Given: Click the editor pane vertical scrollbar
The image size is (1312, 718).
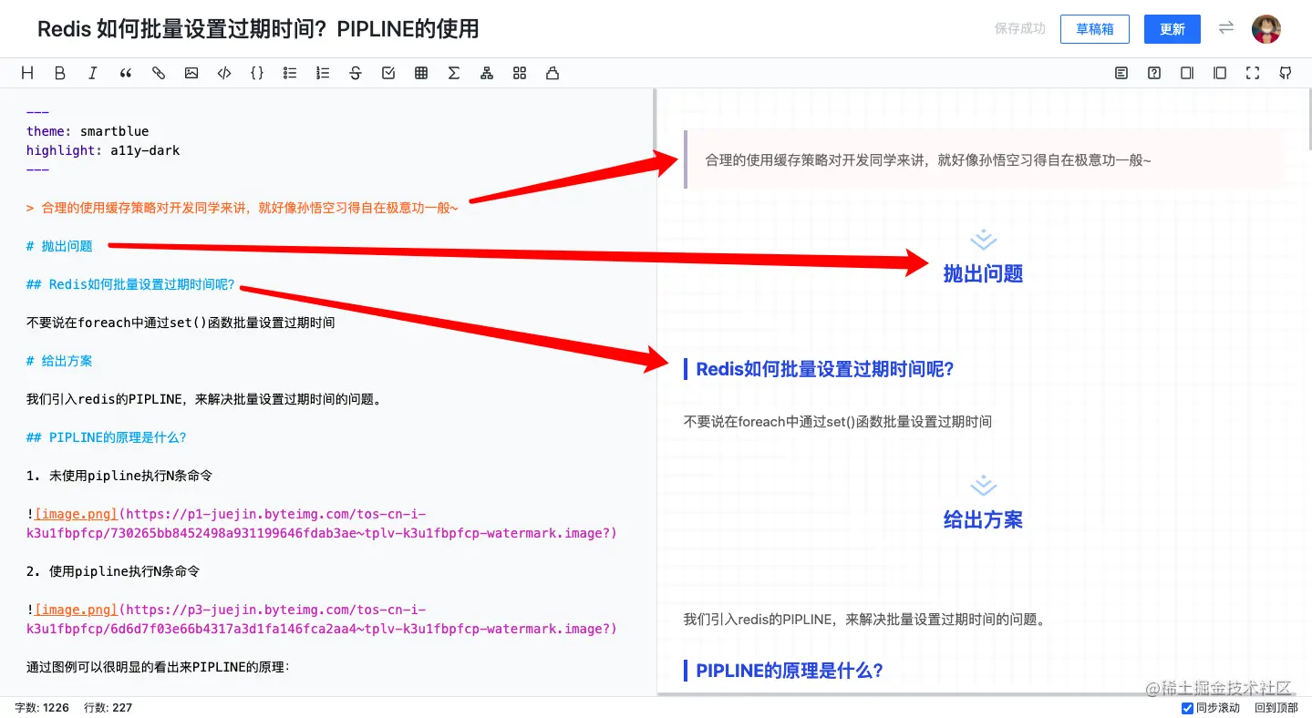Looking at the screenshot, I should pos(655,118).
